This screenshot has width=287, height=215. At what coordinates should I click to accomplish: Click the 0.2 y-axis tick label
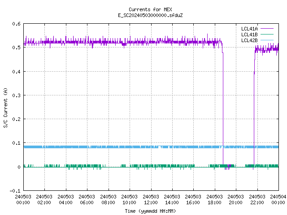(x=16, y=119)
